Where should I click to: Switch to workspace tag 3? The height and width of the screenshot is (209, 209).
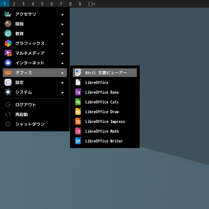23,4
